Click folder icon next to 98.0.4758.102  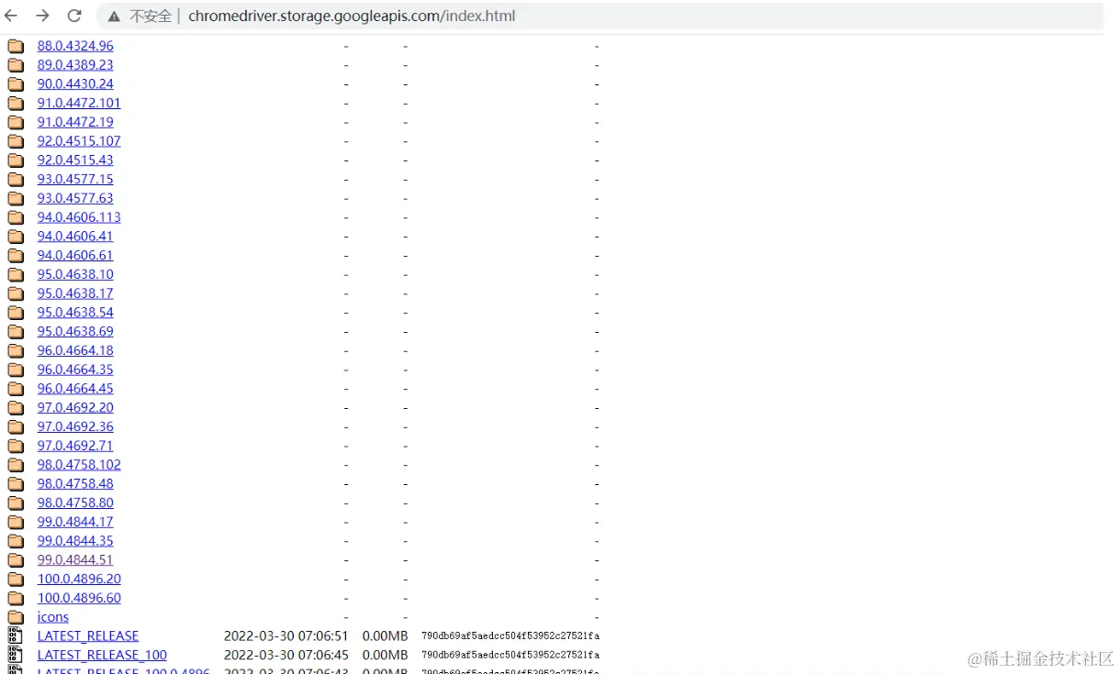16,465
